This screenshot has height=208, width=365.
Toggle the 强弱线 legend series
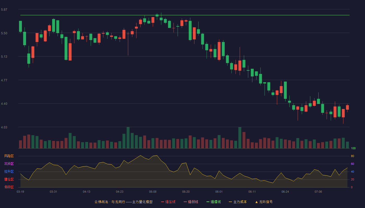tap(191, 202)
